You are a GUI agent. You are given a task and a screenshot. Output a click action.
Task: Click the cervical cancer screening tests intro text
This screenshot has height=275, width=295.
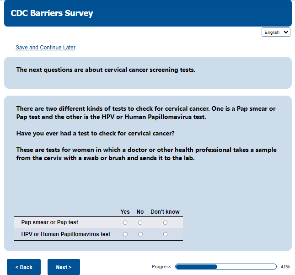pyautogui.click(x=106, y=70)
